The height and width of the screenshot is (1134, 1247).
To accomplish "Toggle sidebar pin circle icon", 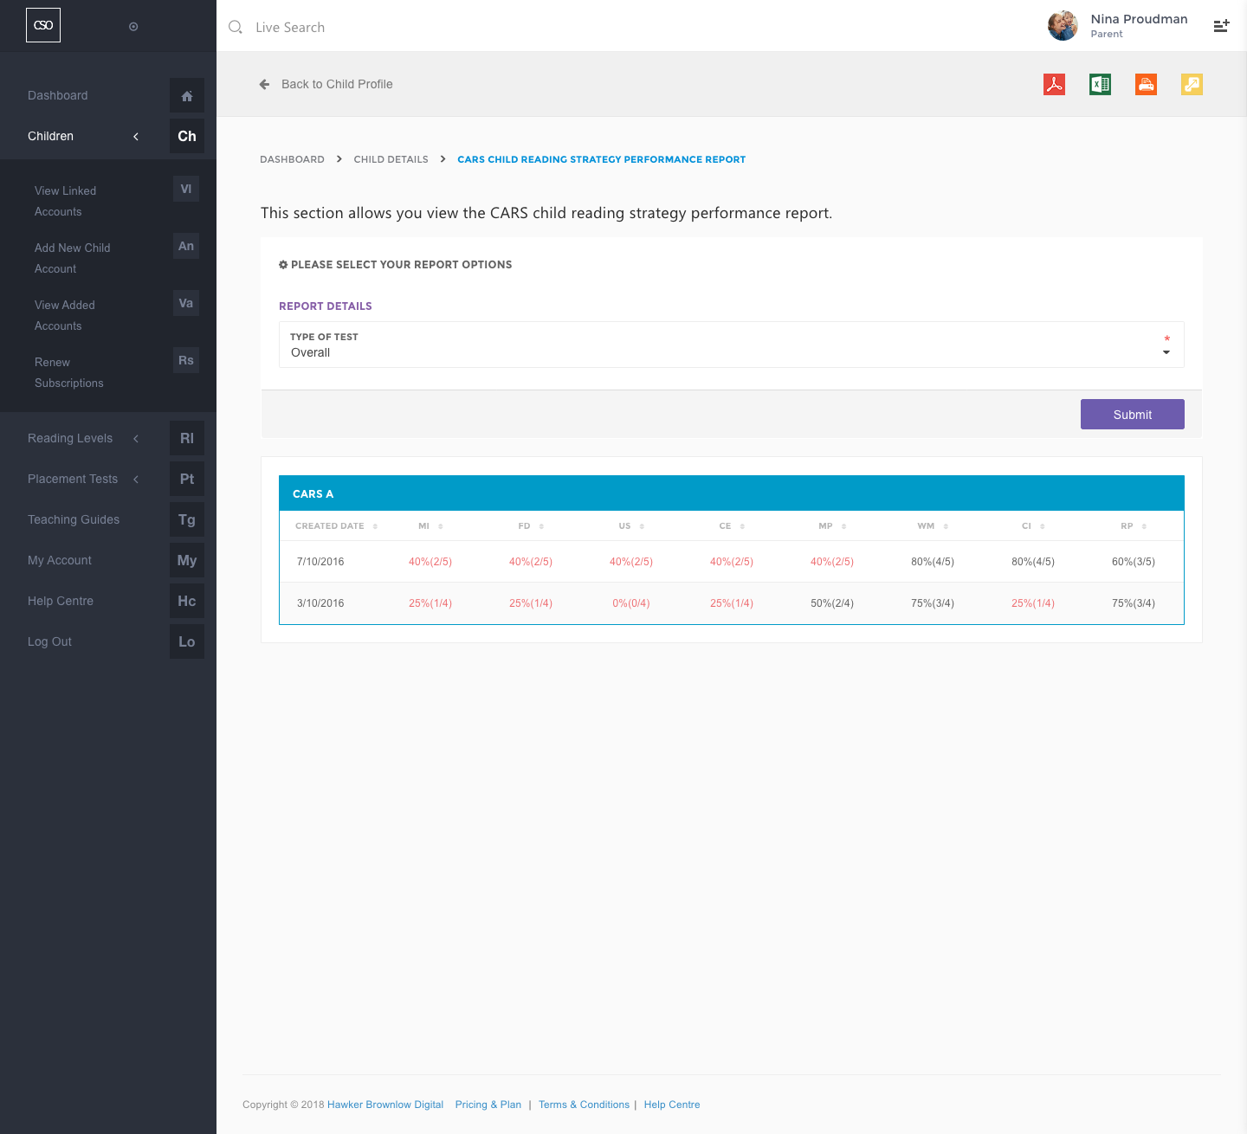I will (x=133, y=27).
